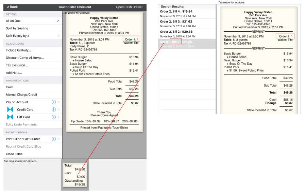Tap Close Table
Screen dimensions: 306x194
14,154
